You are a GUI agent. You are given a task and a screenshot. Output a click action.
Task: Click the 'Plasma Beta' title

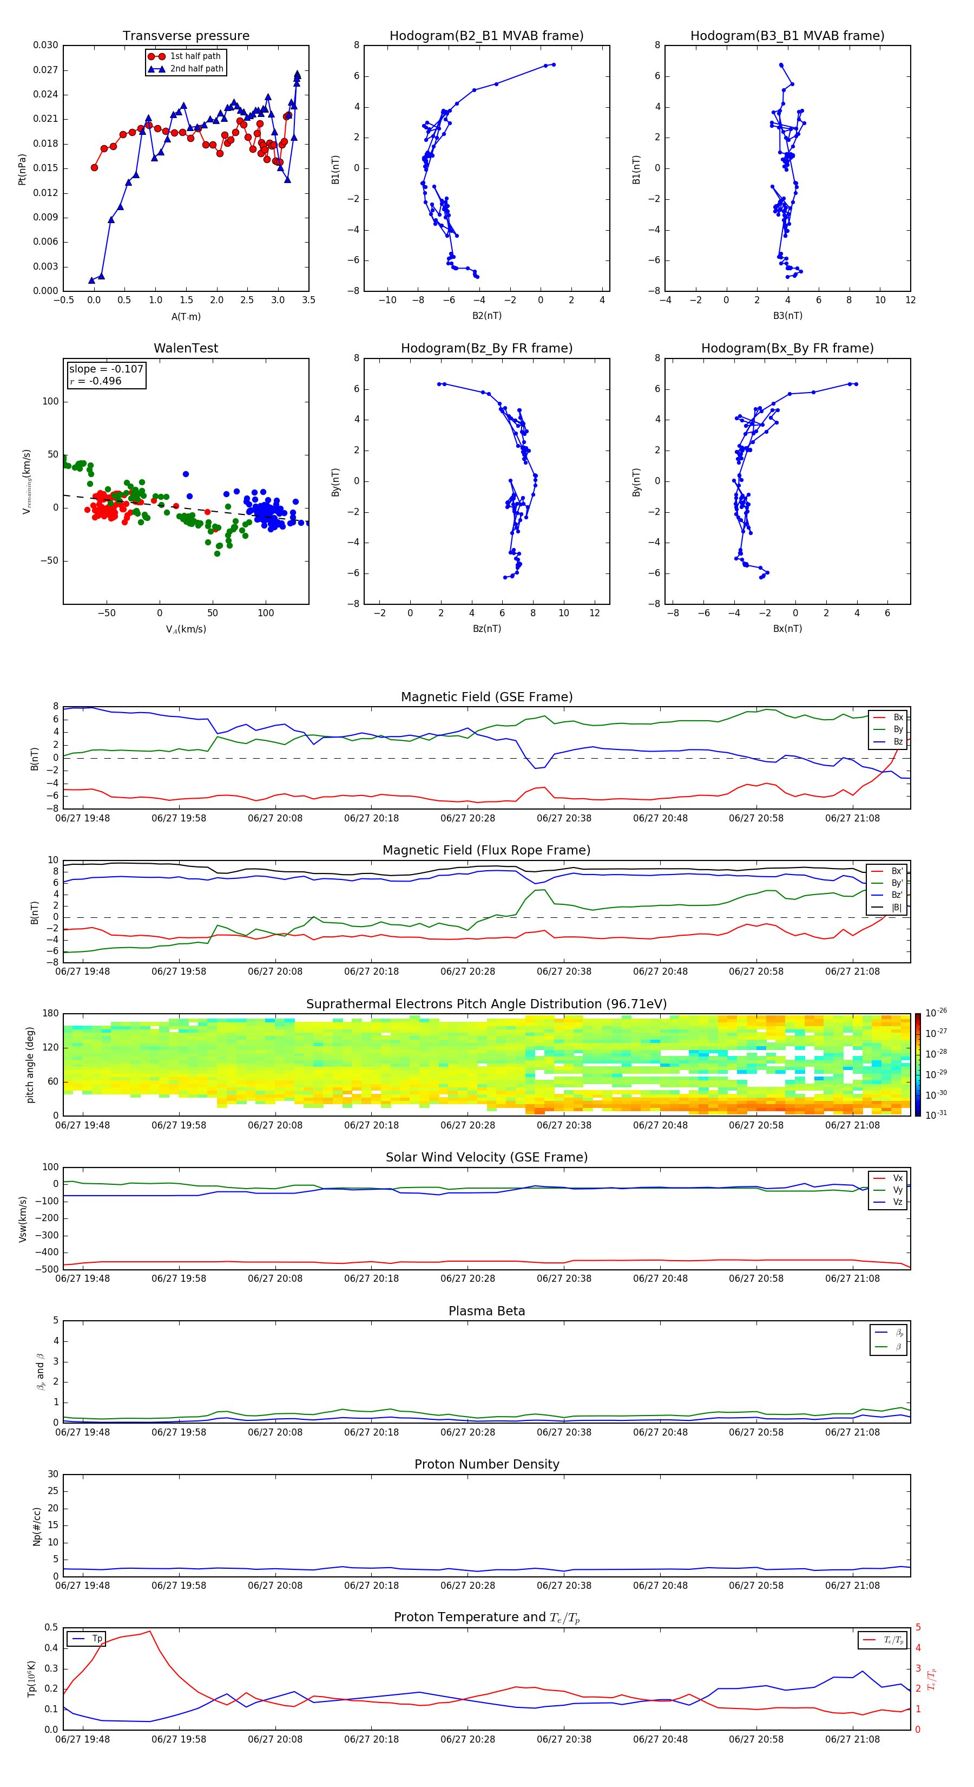(x=486, y=1312)
